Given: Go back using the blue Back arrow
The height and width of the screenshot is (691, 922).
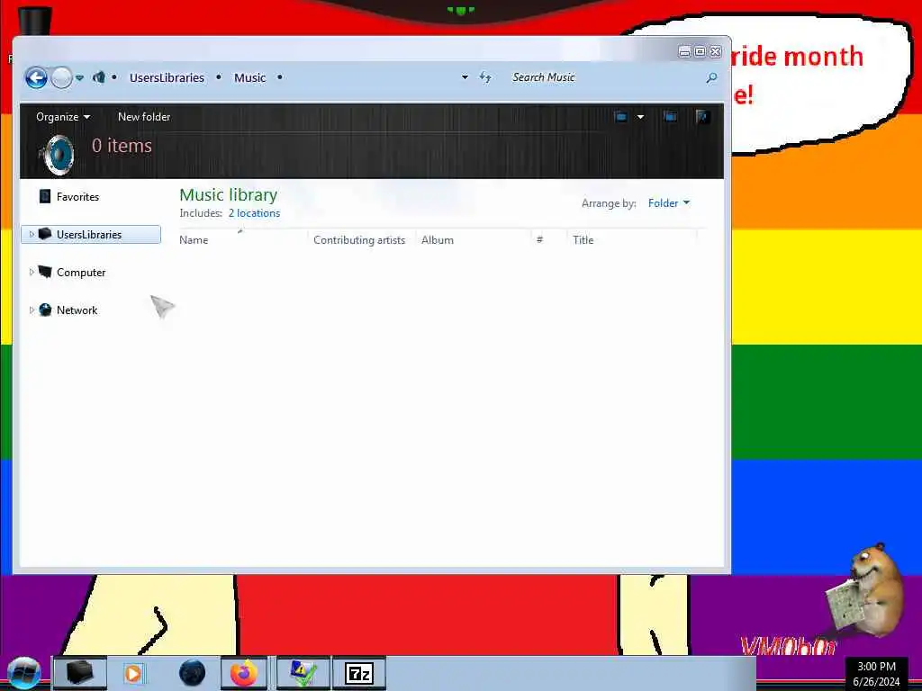Looking at the screenshot, I should pos(36,77).
